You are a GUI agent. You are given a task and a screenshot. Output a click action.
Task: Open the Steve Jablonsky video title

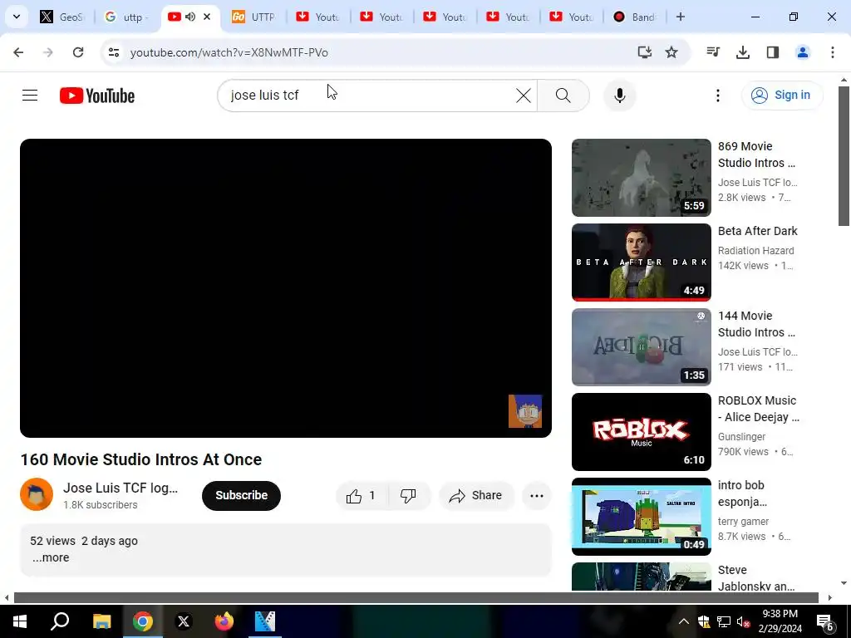point(756,578)
